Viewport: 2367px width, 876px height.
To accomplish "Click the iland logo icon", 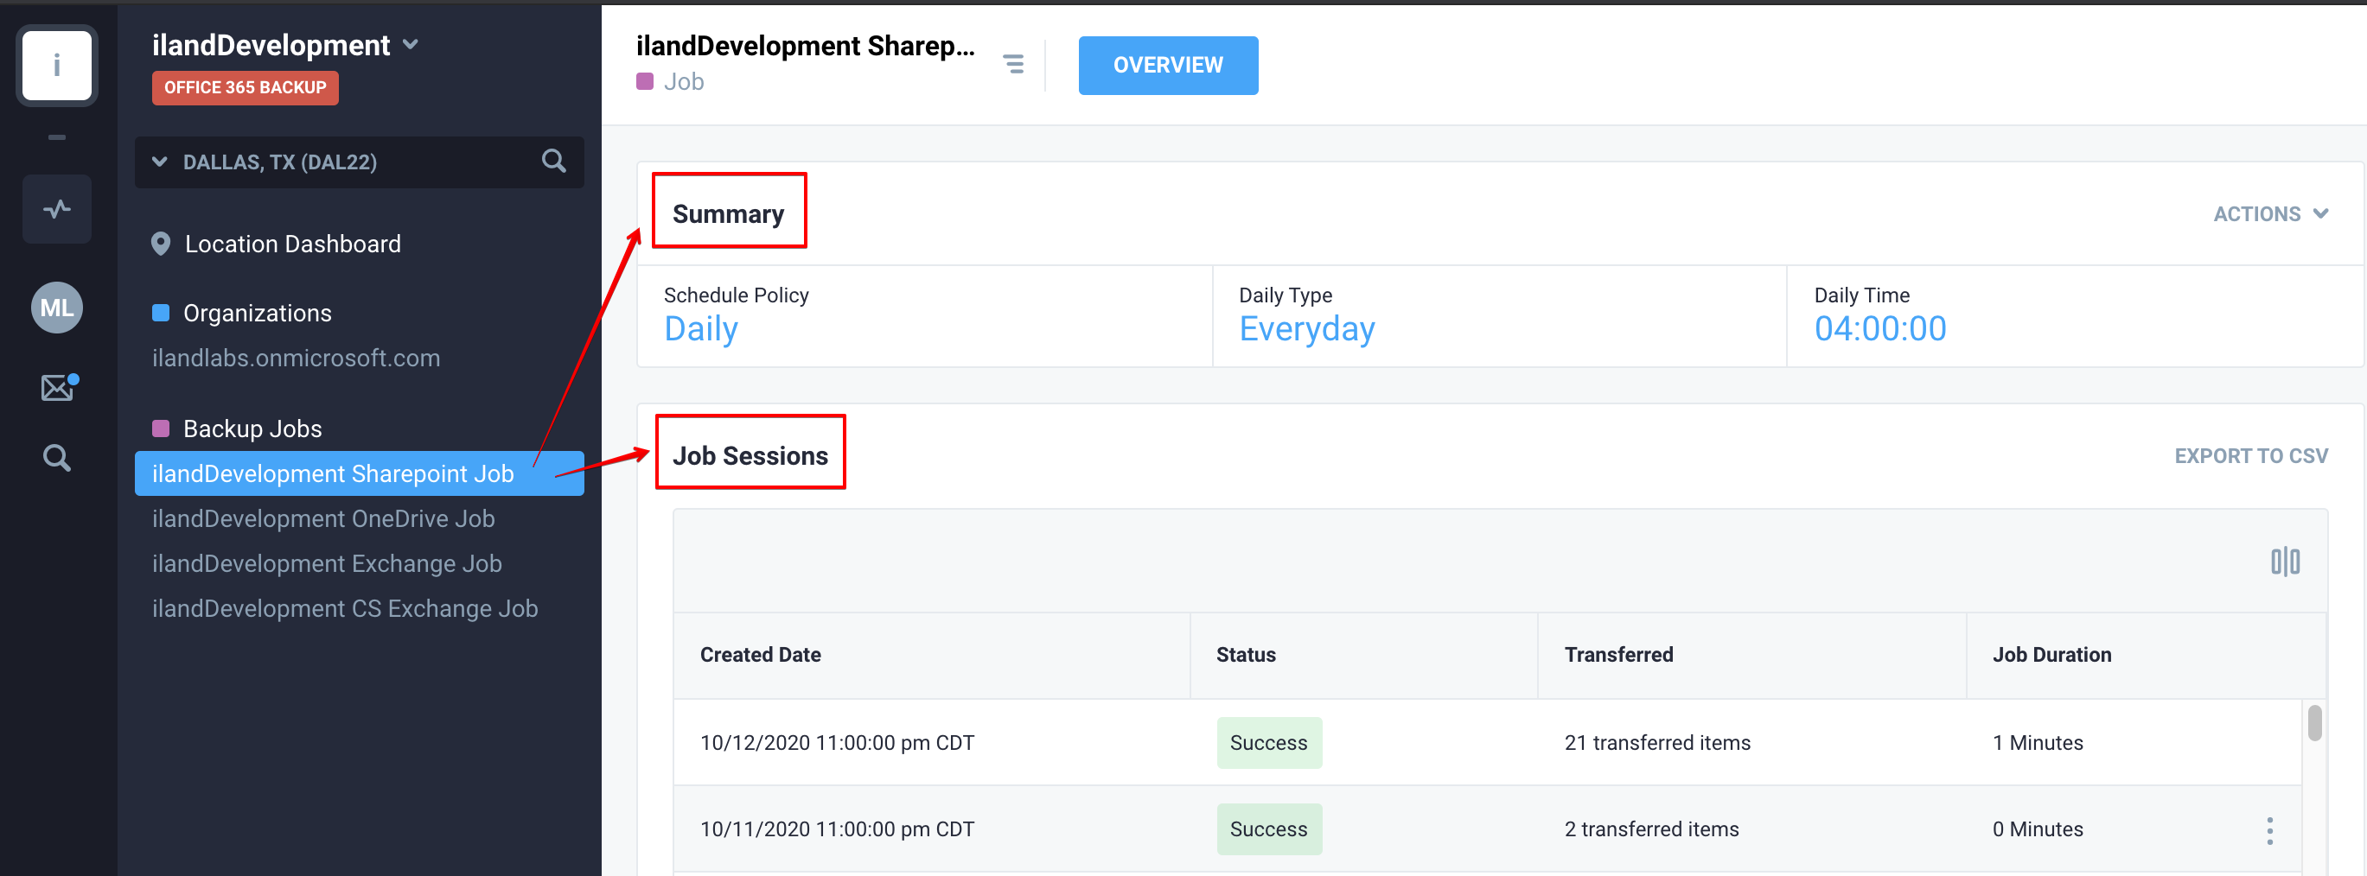I will (57, 65).
